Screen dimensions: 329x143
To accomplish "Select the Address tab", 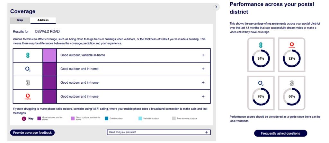I will pyautogui.click(x=43, y=20).
